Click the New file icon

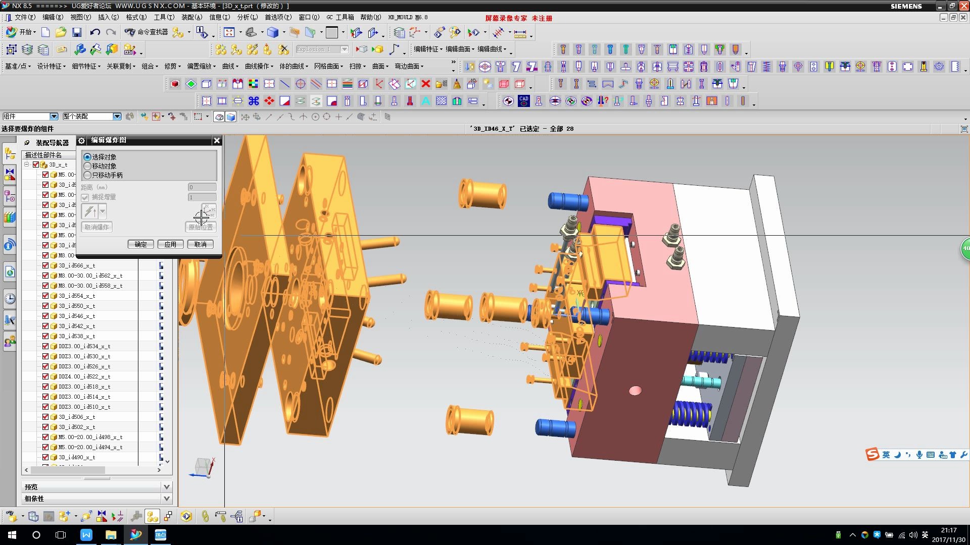pyautogui.click(x=45, y=33)
